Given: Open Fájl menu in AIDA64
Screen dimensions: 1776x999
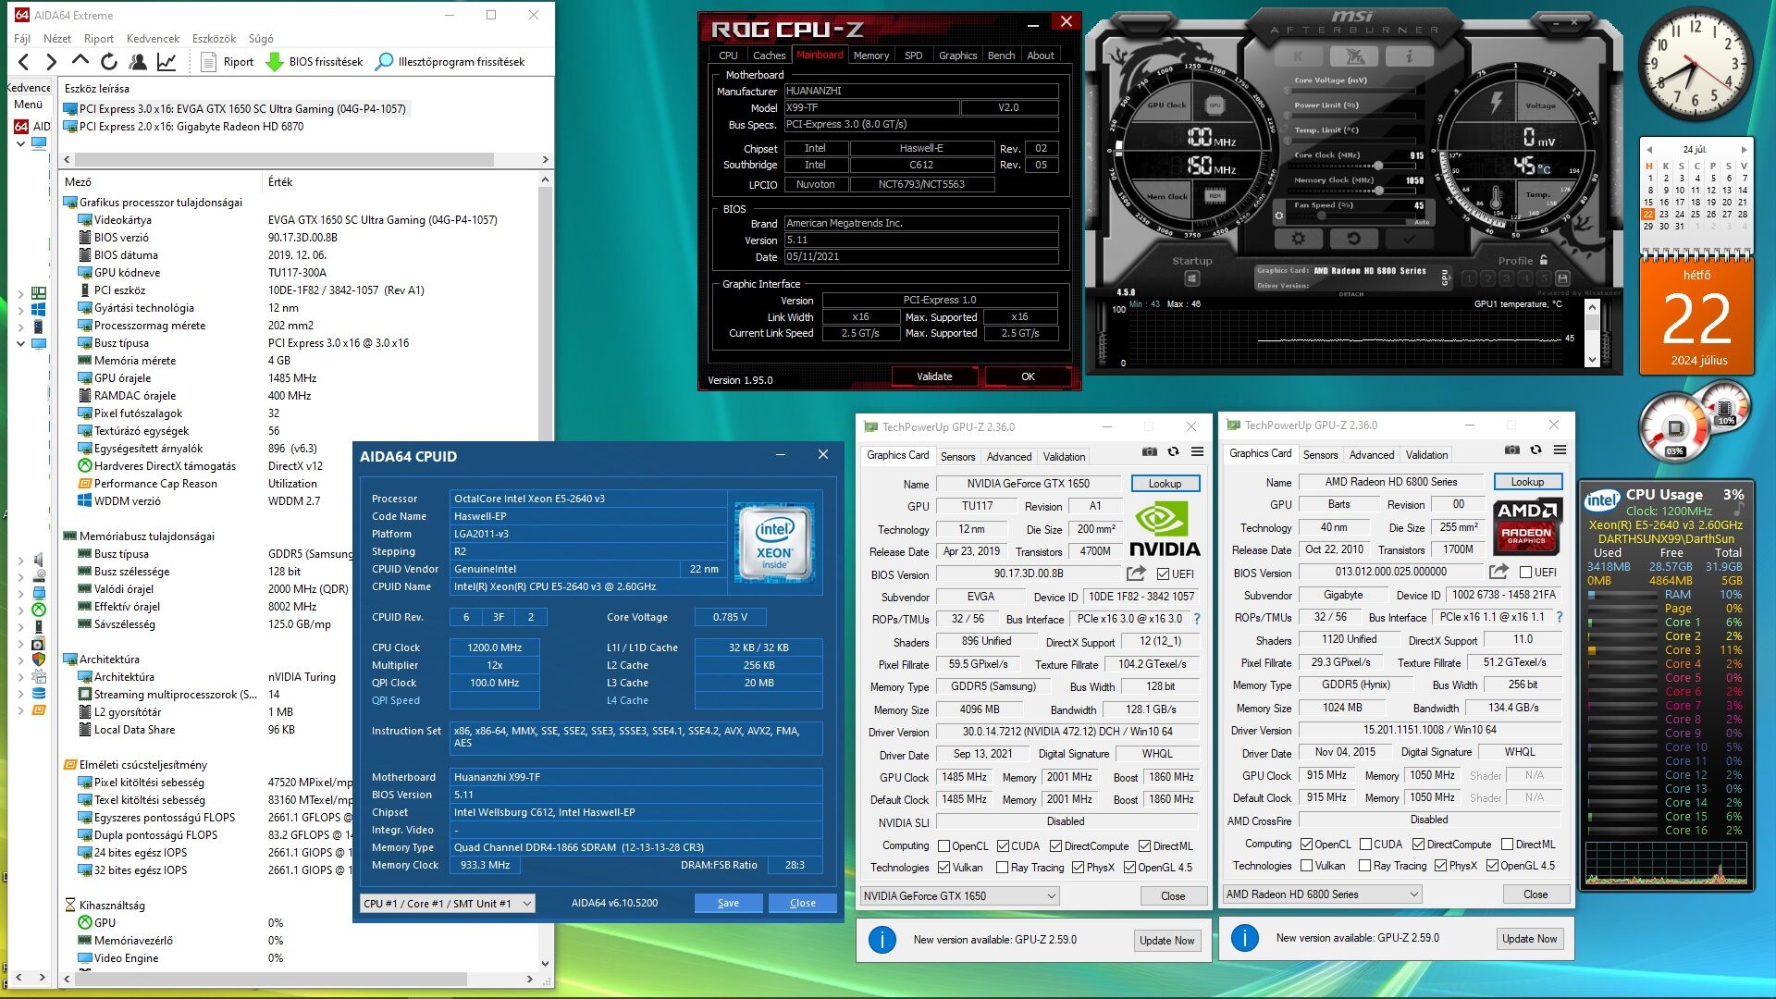Looking at the screenshot, I should [x=22, y=39].
